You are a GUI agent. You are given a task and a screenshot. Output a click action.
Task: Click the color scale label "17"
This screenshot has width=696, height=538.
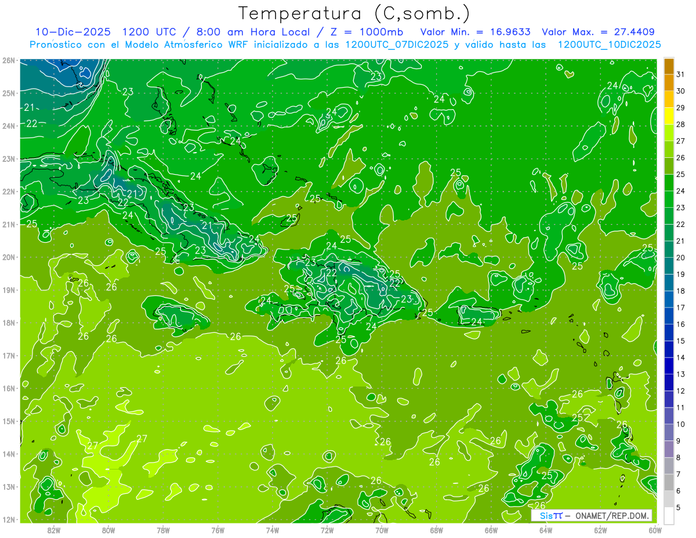[680, 308]
